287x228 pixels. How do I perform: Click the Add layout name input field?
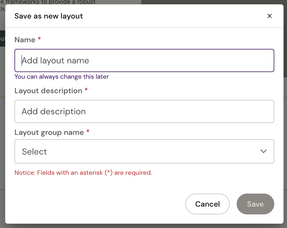(144, 60)
